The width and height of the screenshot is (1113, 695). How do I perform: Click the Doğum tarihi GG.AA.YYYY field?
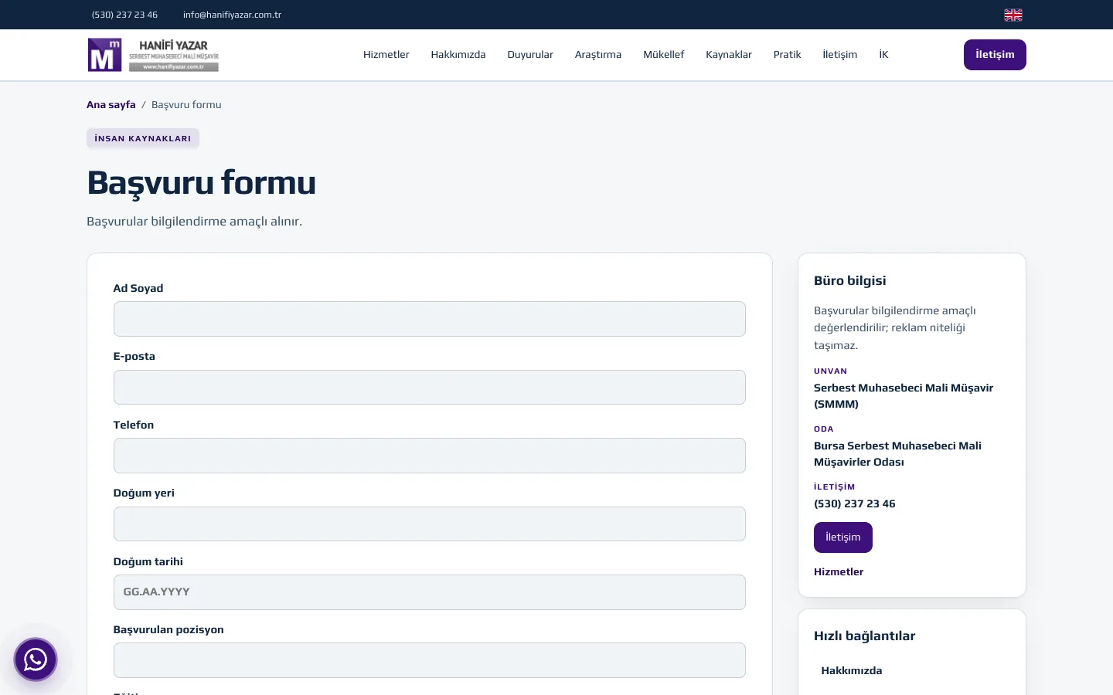pyautogui.click(x=430, y=592)
